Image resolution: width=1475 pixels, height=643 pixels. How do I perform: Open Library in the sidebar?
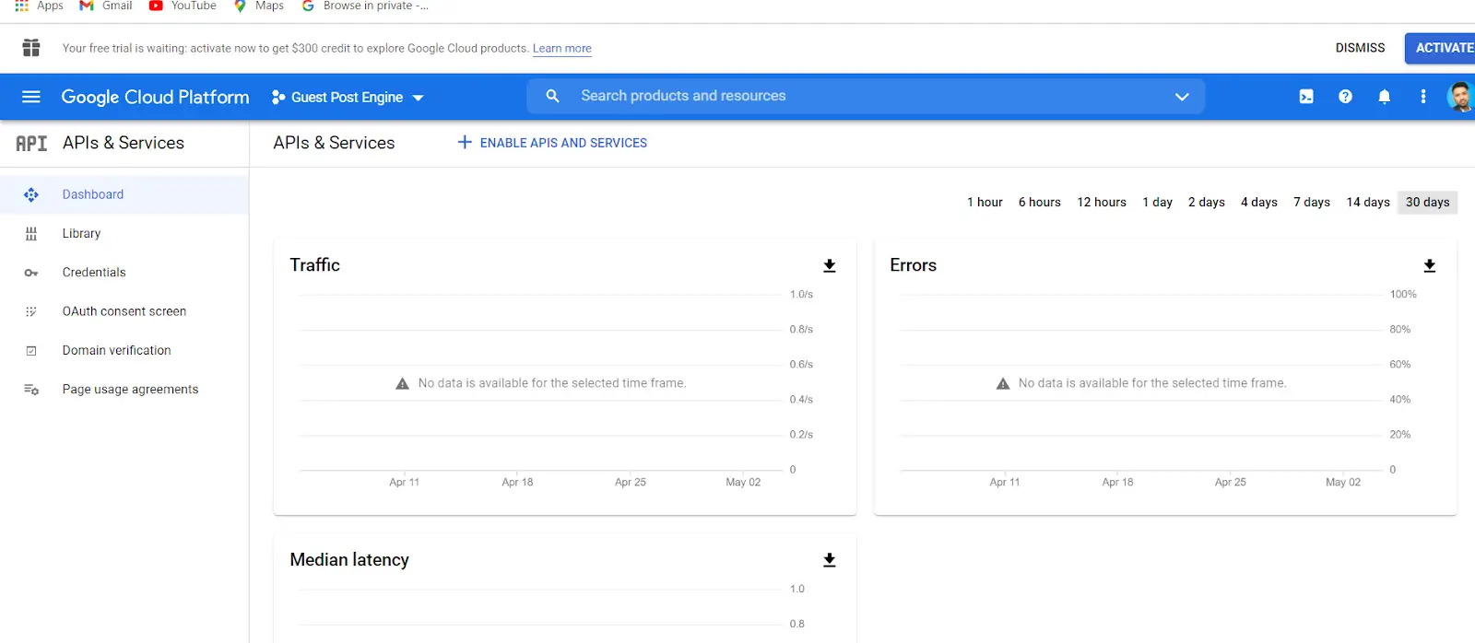pyautogui.click(x=124, y=234)
